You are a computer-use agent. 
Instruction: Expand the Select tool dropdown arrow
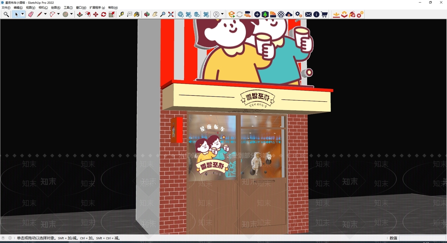pos(23,14)
